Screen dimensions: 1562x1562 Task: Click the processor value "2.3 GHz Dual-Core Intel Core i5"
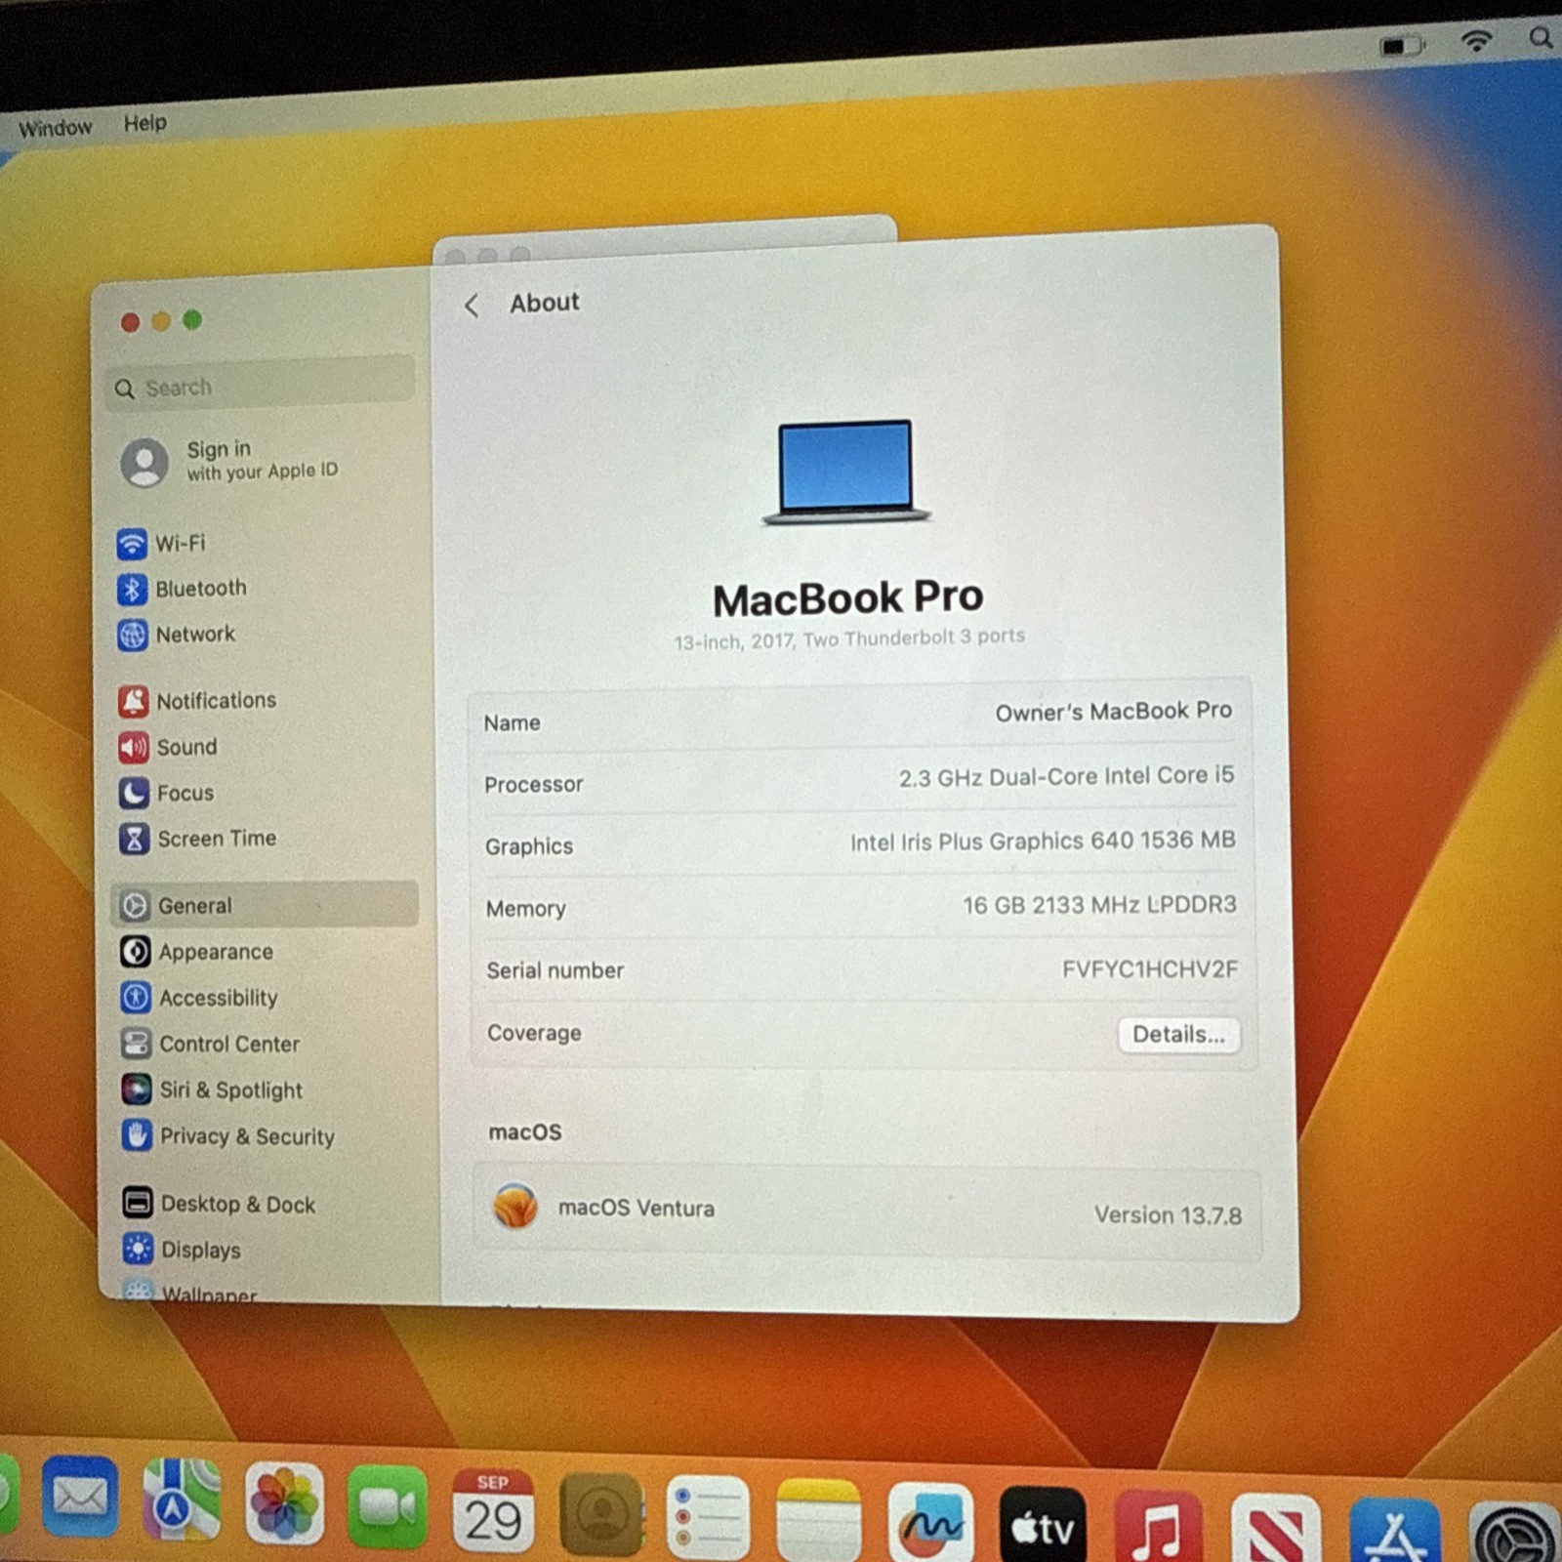click(1066, 777)
